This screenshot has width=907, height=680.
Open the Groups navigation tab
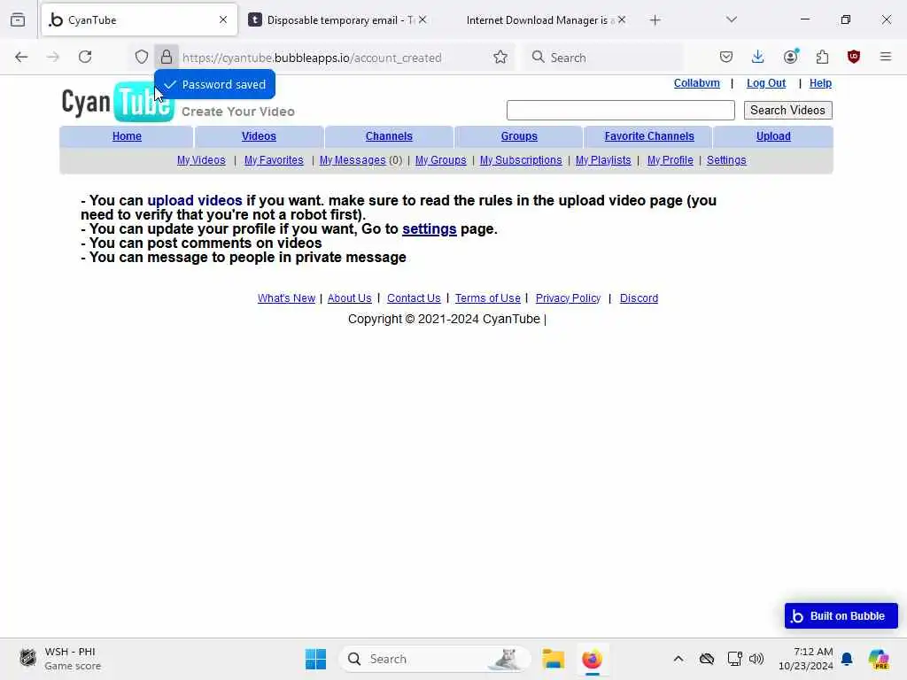[x=519, y=136]
